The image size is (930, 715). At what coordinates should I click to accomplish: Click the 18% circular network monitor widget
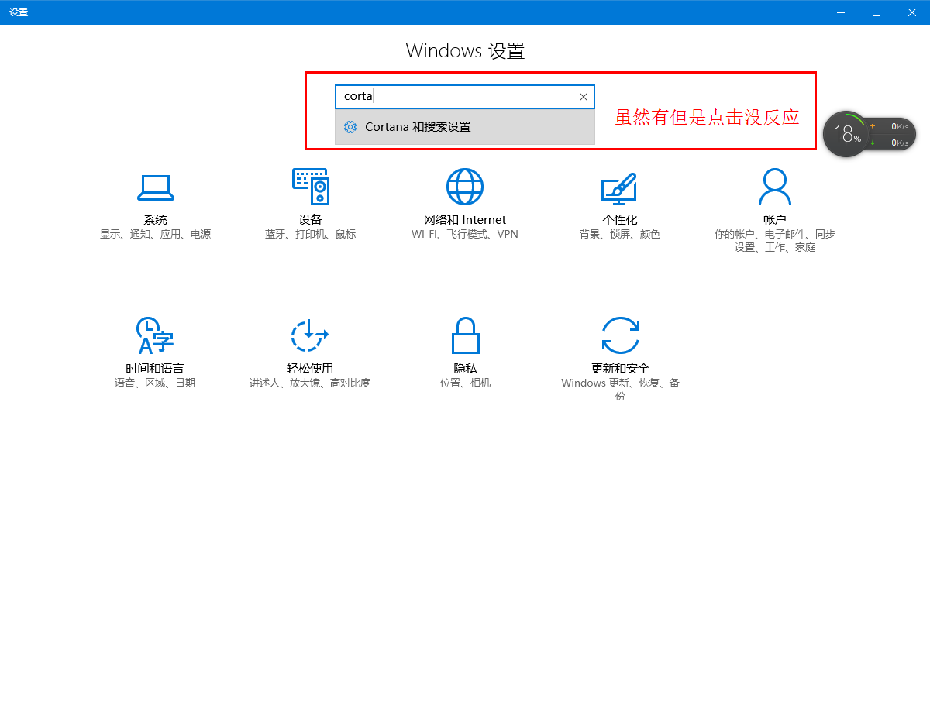[846, 133]
